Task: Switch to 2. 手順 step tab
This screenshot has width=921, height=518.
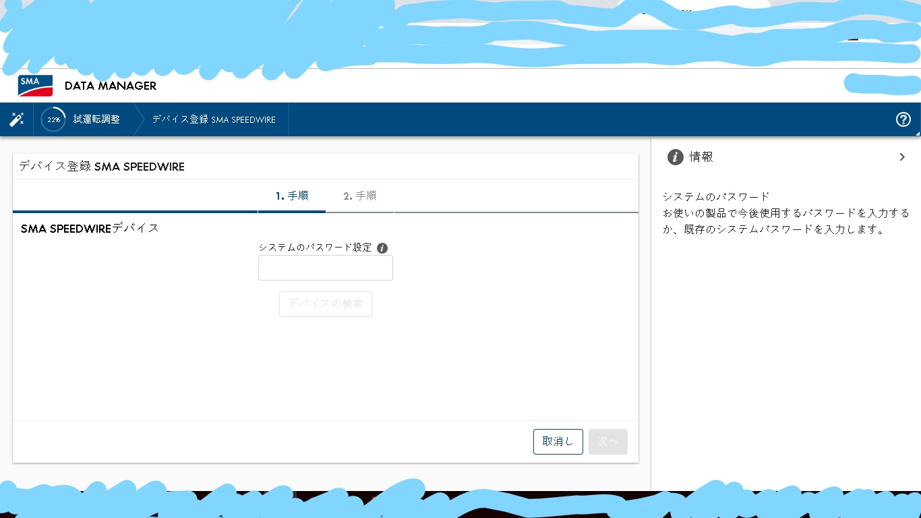Action: [x=360, y=196]
